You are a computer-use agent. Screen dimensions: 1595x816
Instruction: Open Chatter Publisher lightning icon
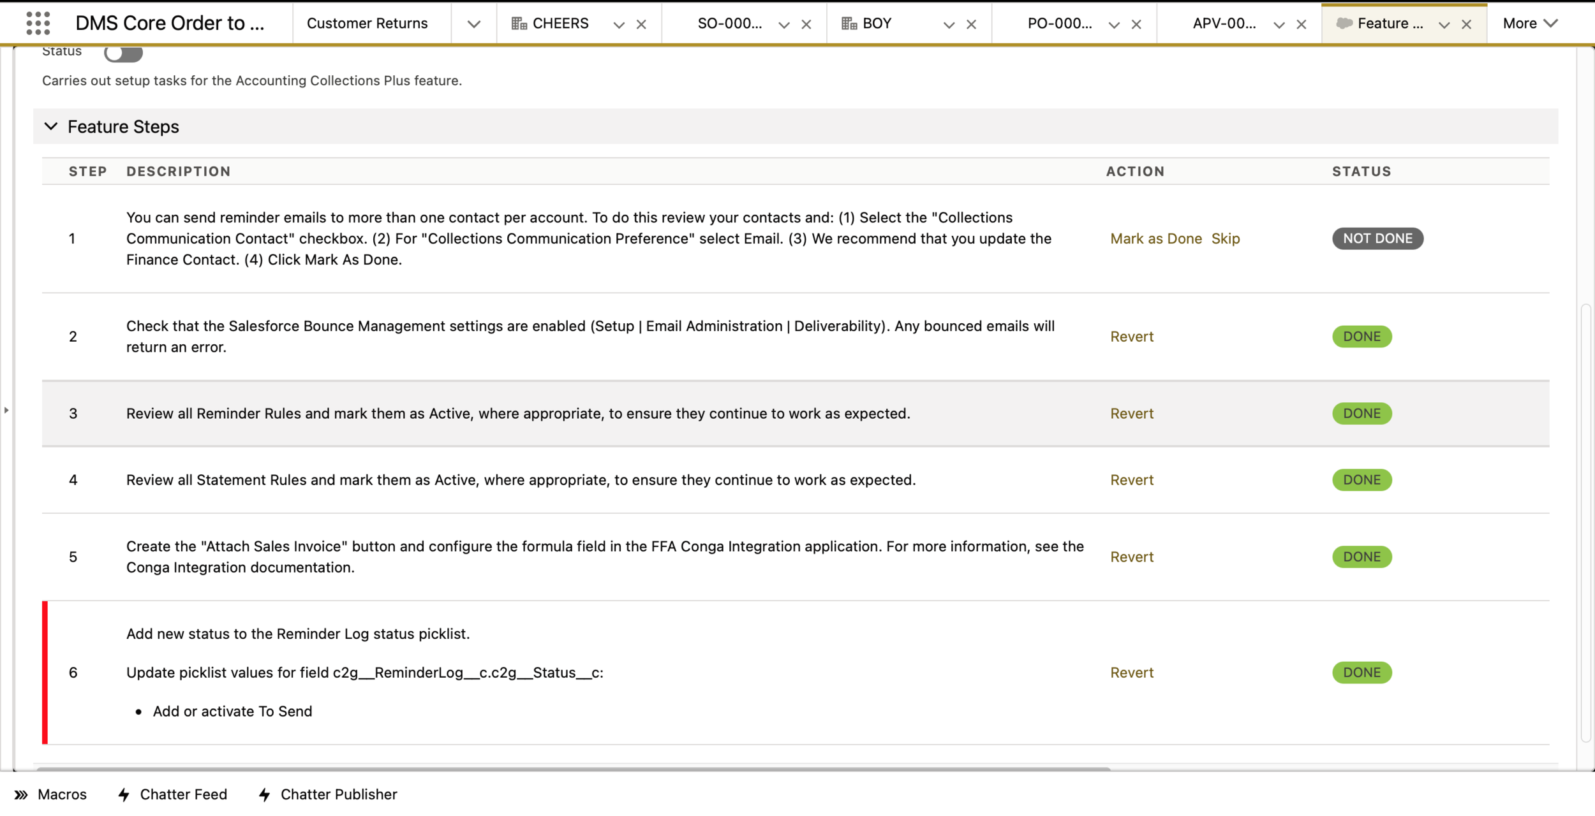tap(265, 794)
